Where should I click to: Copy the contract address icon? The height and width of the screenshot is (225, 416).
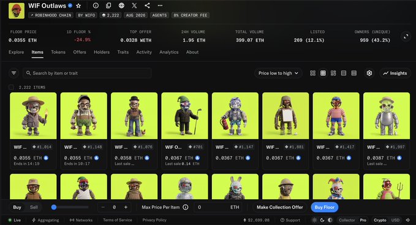[x=108, y=6]
